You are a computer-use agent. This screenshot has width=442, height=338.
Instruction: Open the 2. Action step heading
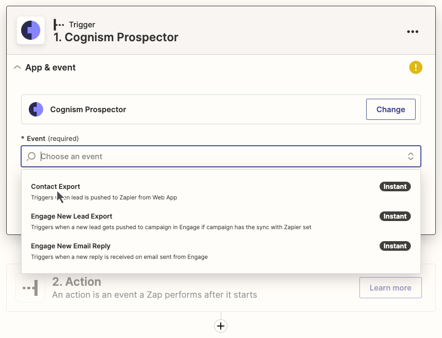(77, 281)
